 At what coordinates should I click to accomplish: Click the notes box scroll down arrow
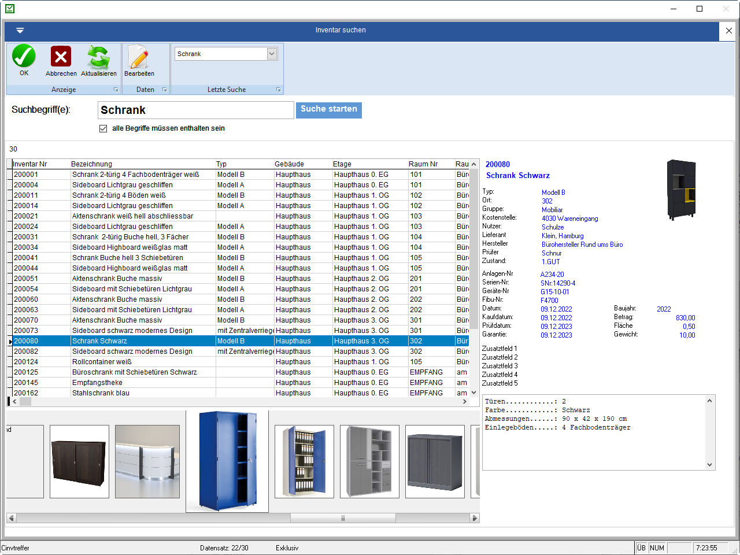[710, 465]
